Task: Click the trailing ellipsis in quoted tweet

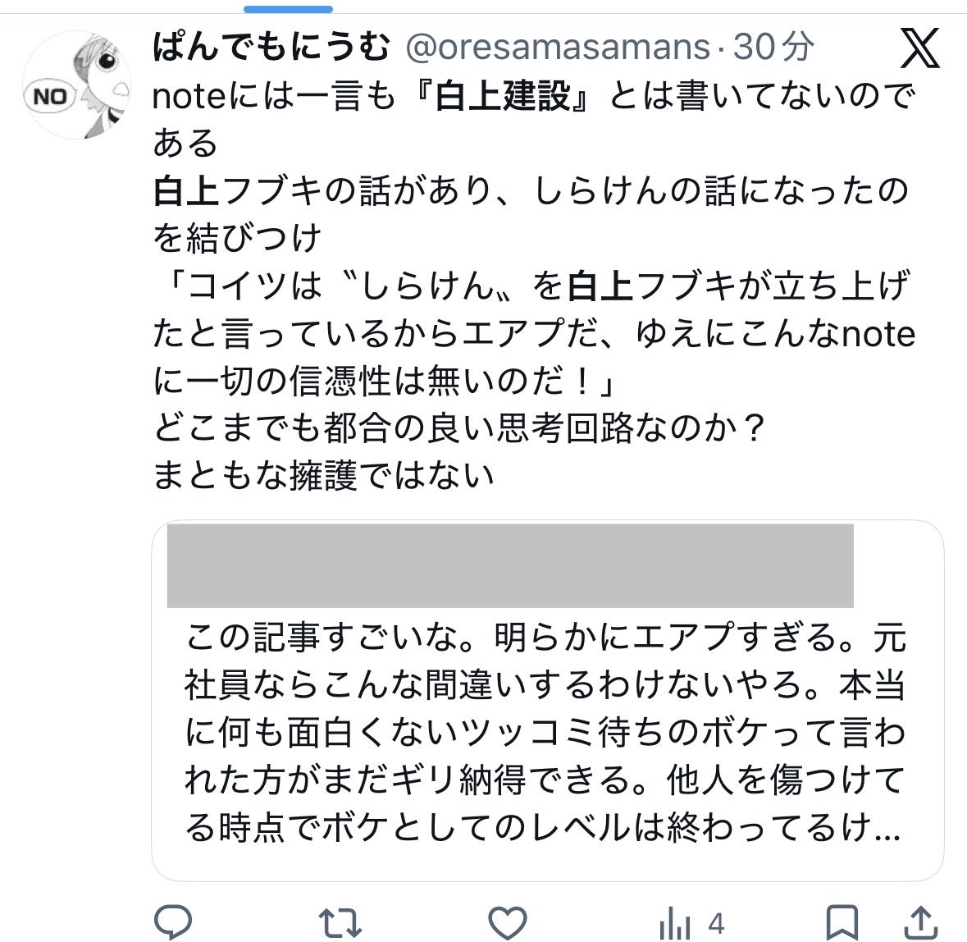Action: (x=887, y=829)
